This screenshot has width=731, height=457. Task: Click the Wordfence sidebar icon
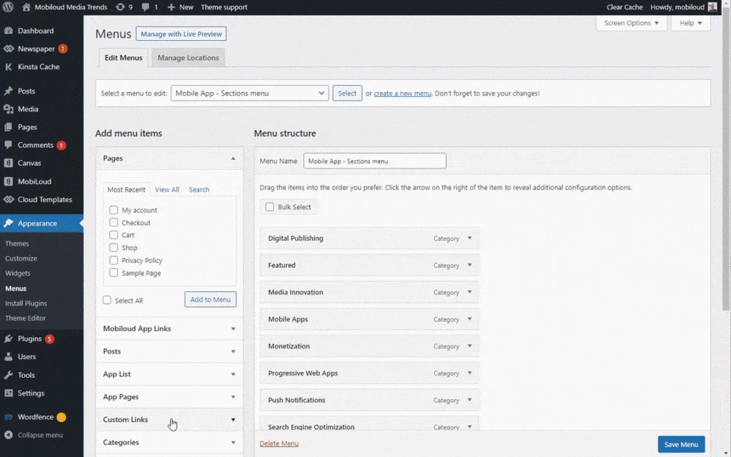(x=9, y=417)
